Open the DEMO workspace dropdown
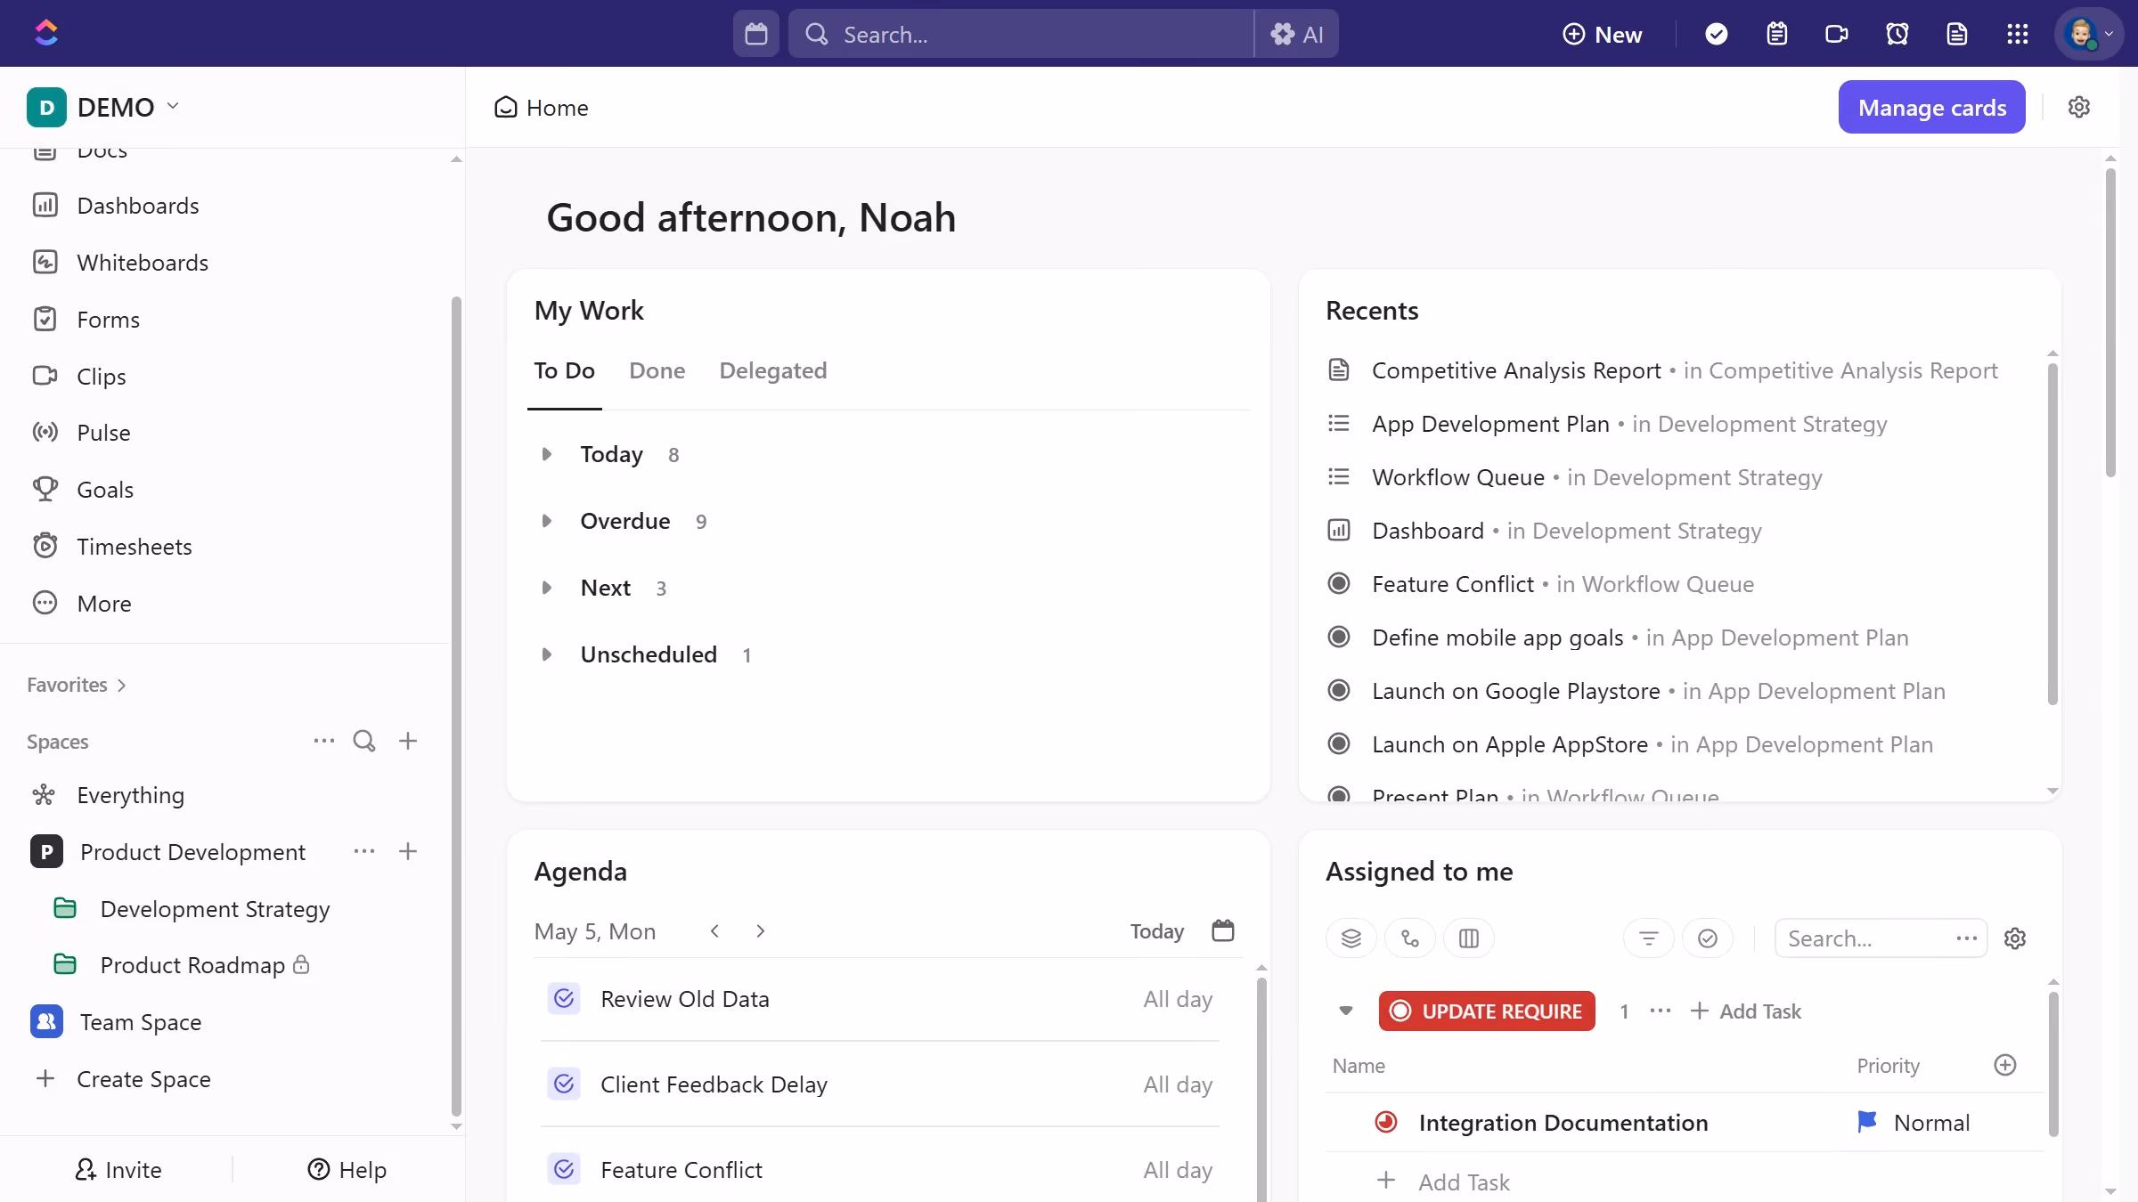This screenshot has height=1202, width=2138. [103, 107]
